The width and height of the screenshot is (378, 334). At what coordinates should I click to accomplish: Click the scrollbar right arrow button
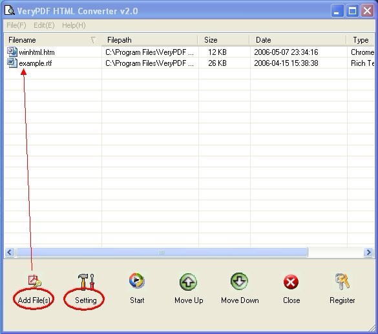point(368,253)
